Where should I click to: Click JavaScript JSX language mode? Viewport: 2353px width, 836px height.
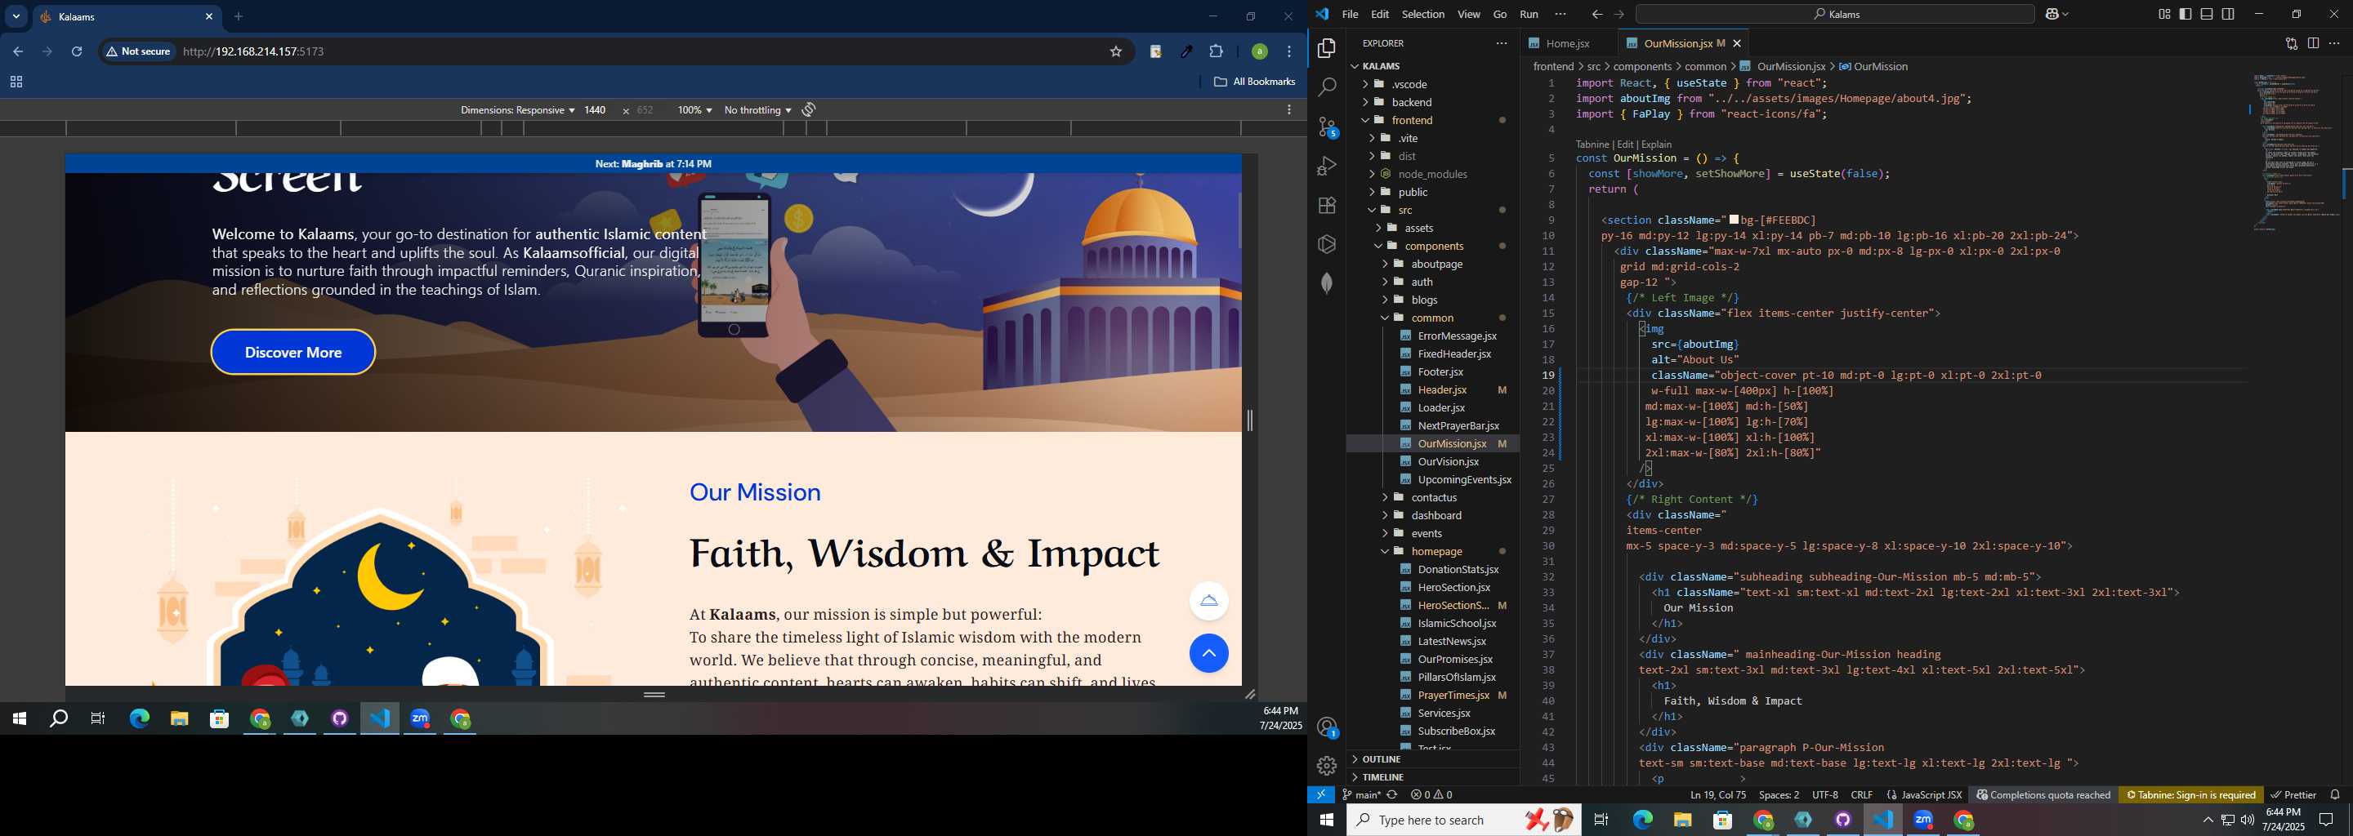coord(1924,795)
